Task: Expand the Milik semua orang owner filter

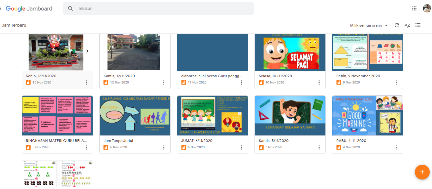Action: [369, 25]
